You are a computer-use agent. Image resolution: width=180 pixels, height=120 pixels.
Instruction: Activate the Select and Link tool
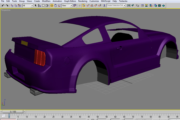click(x=12, y=5)
